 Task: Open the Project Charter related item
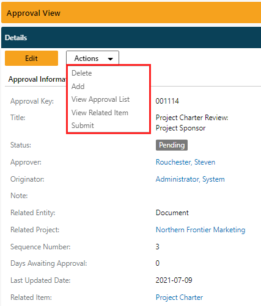tap(179, 297)
